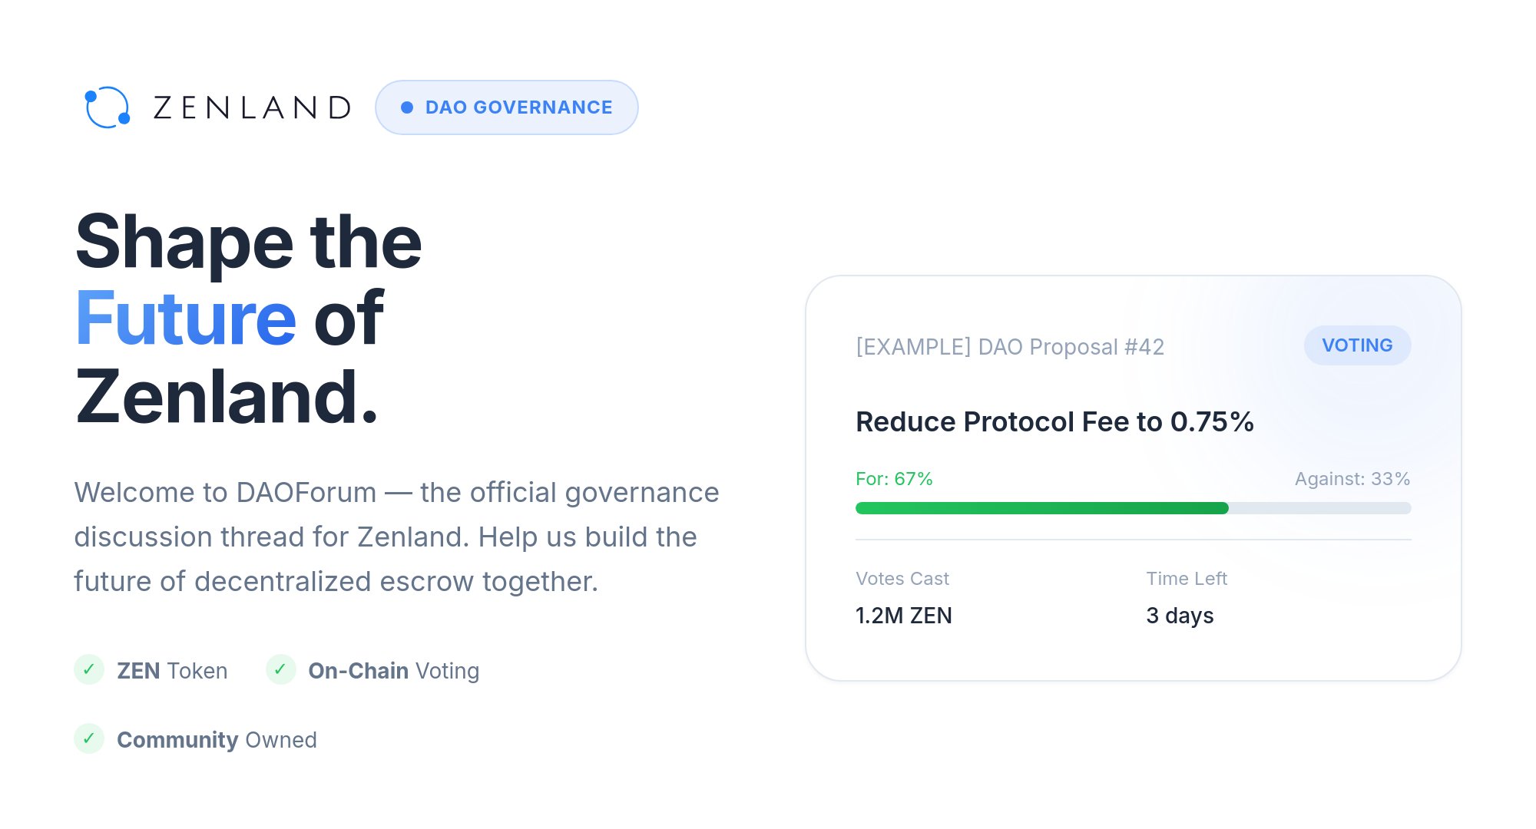Click the ZEN Token feature label
The width and height of the screenshot is (1536, 829).
coord(172,671)
